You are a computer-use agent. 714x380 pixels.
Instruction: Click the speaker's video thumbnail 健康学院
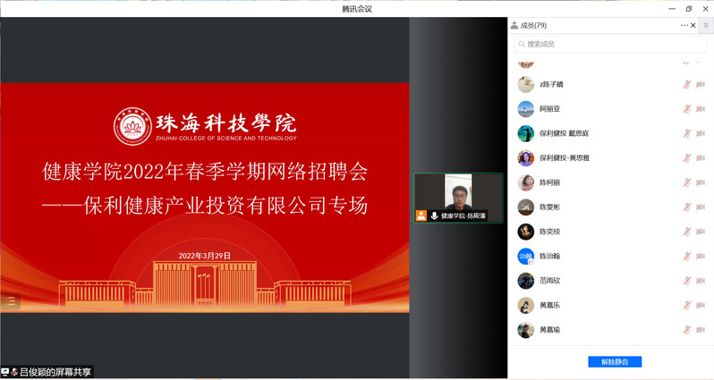coord(458,198)
